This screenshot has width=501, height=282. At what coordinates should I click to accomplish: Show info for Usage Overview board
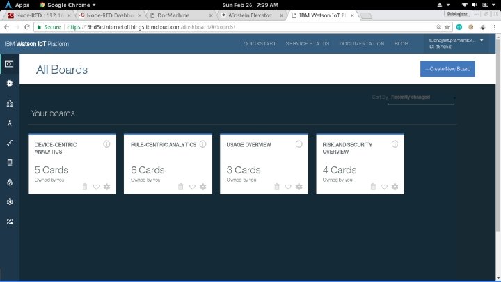point(299,144)
